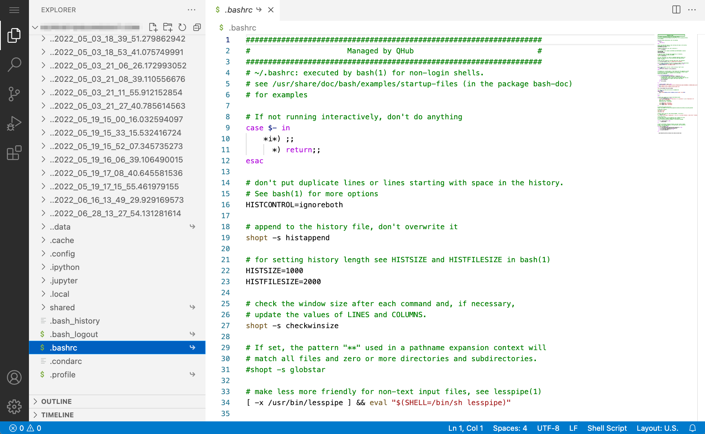Create a new folder in the Explorer
The width and height of the screenshot is (705, 434).
pos(168,27)
